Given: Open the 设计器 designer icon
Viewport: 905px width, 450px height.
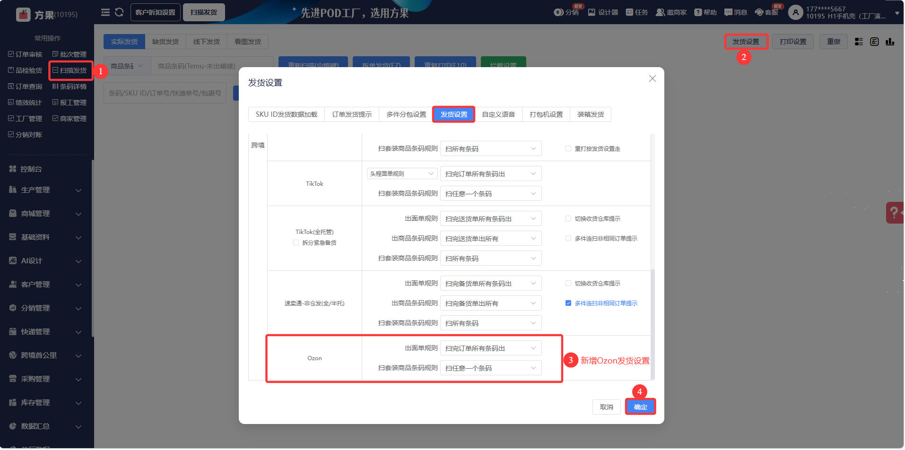Looking at the screenshot, I should point(592,12).
